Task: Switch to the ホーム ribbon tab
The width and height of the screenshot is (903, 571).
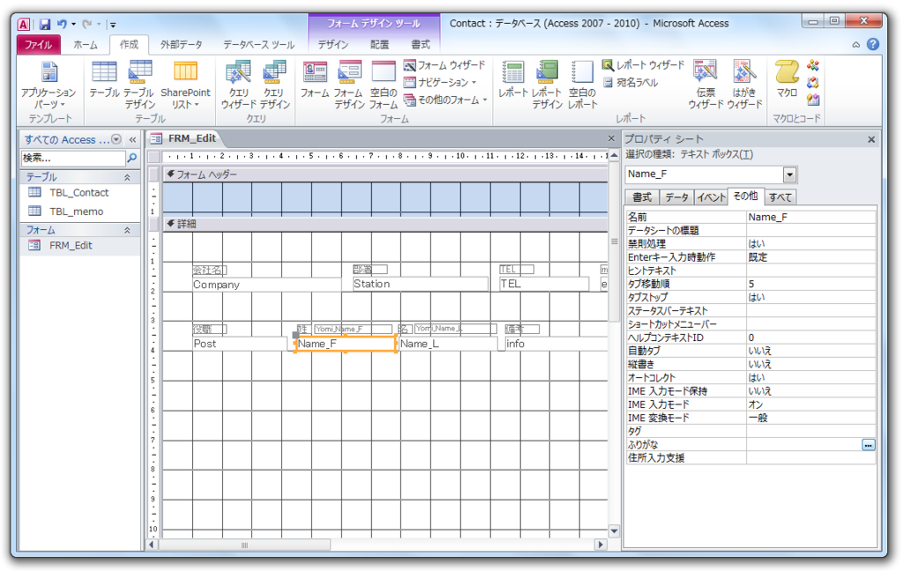Action: [86, 44]
